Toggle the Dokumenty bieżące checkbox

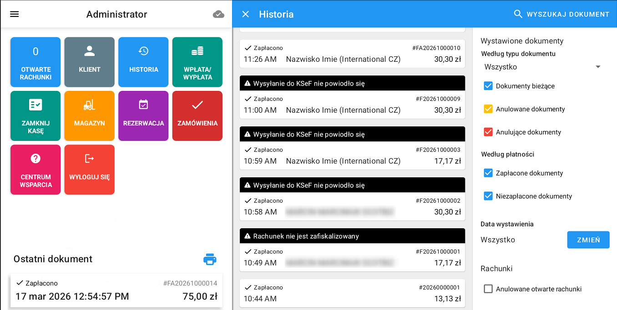[x=488, y=86]
